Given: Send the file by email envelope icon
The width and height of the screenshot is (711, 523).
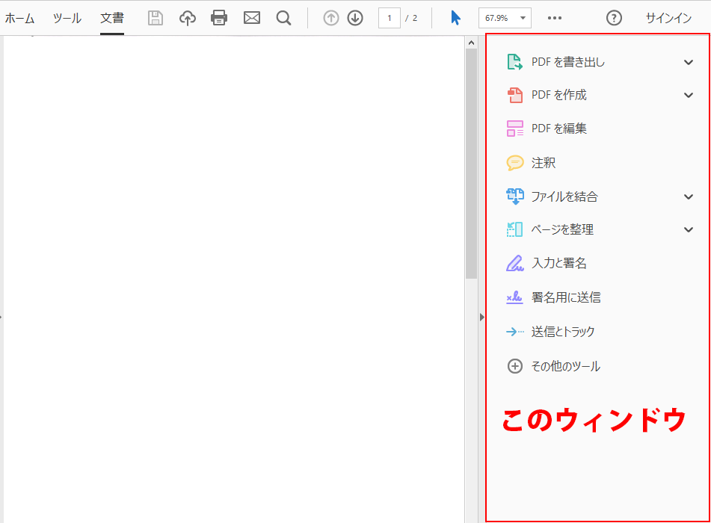Looking at the screenshot, I should [x=252, y=18].
